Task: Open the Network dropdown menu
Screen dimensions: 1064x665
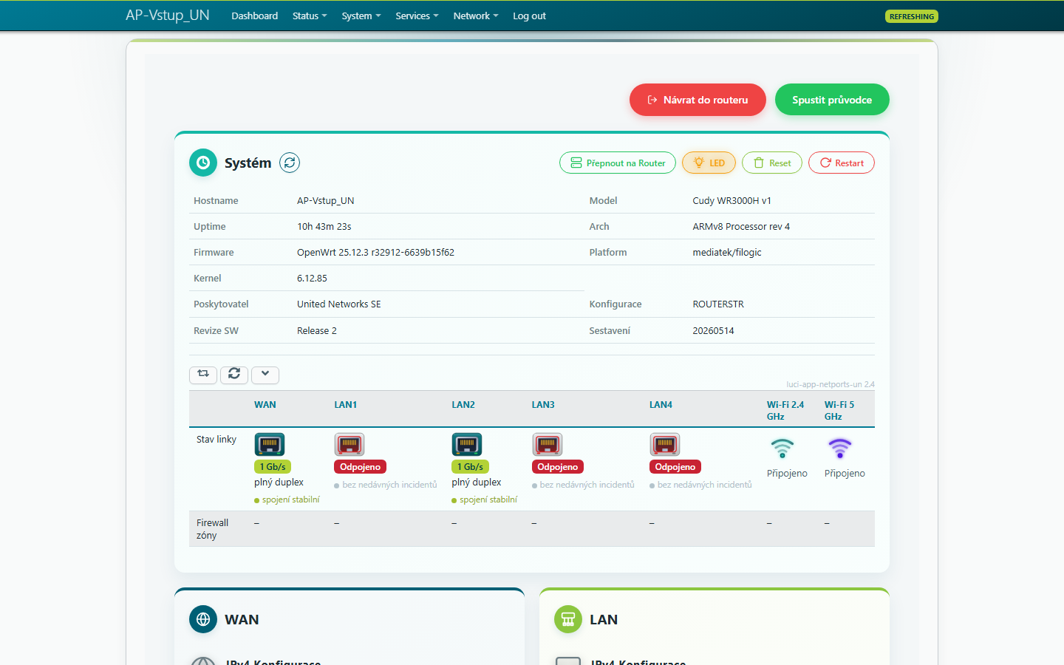Action: tap(476, 16)
